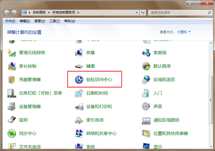Click the 日期和时间 calendar icon
The width and height of the screenshot is (215, 151).
79,93
